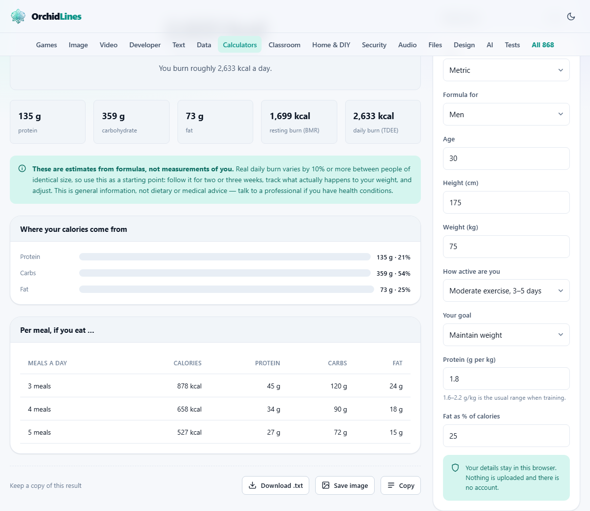Image resolution: width=590 pixels, height=511 pixels.
Task: Click the Carbs progress bar
Action: pyautogui.click(x=225, y=273)
